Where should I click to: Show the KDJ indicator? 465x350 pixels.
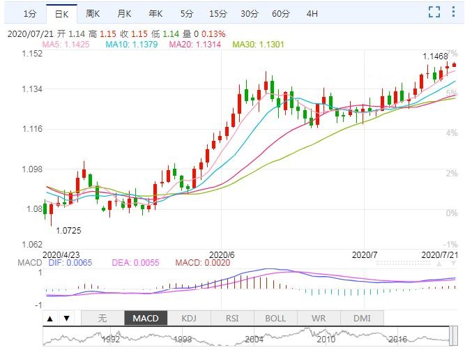pos(189,319)
